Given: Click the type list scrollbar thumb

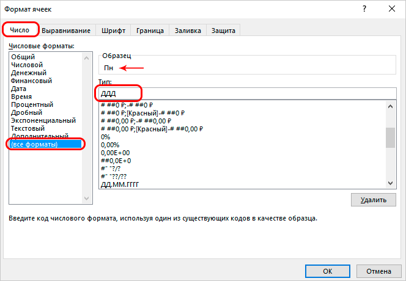Looking at the screenshot, I should click(x=391, y=137).
